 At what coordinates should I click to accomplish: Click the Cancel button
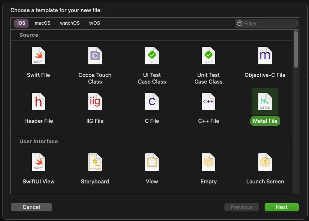pyautogui.click(x=31, y=207)
